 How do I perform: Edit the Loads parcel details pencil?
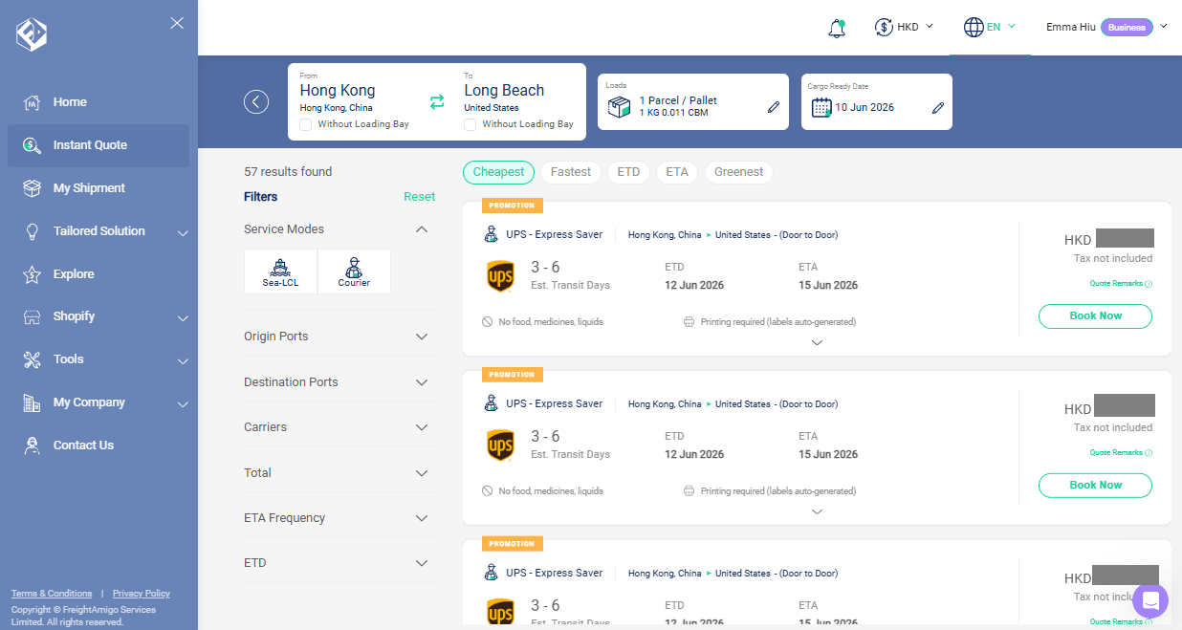pos(774,108)
